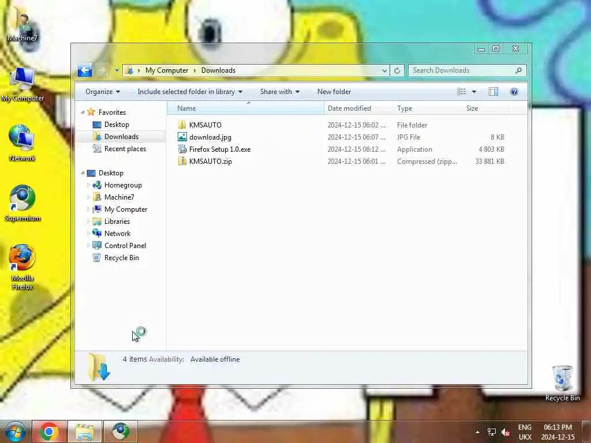
Task: Select Network in navigation tree
Action: click(x=117, y=234)
